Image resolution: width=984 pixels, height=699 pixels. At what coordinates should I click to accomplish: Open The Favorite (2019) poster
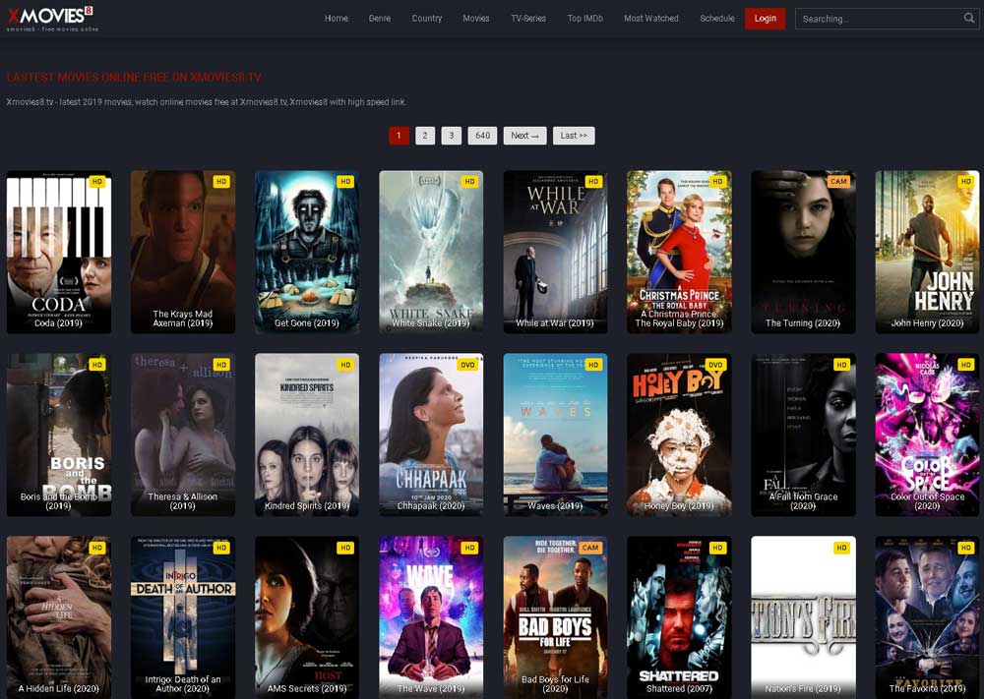click(x=928, y=616)
